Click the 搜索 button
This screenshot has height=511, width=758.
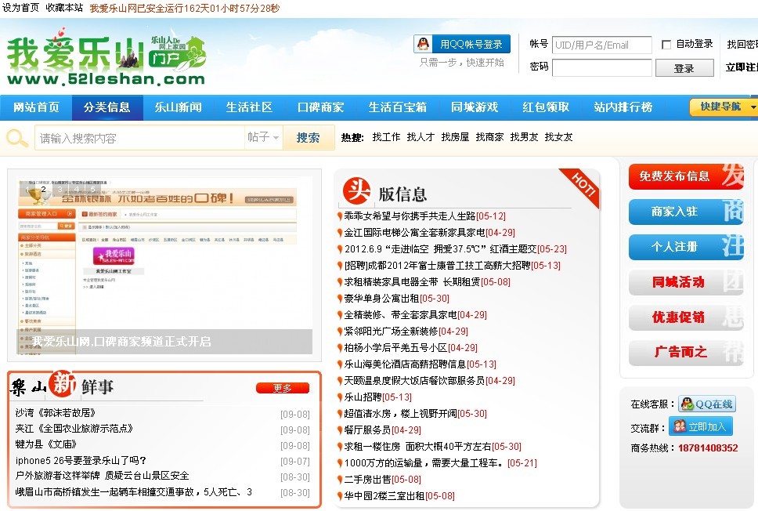click(309, 138)
